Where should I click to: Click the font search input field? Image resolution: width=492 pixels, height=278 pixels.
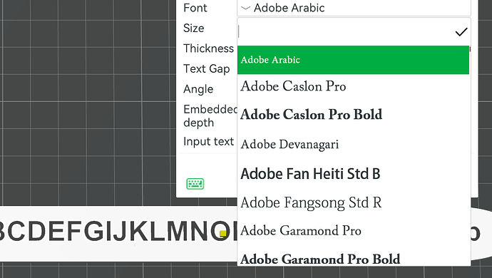click(x=345, y=31)
